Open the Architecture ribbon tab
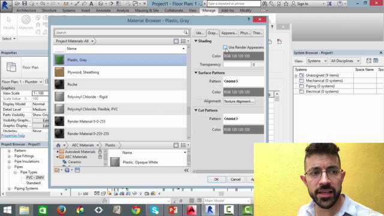Screen dimensions: 384x216 coord(26,11)
